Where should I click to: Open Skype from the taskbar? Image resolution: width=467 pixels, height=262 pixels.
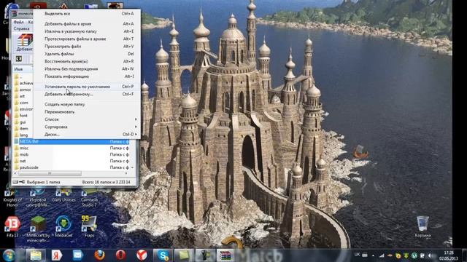[x=163, y=255]
